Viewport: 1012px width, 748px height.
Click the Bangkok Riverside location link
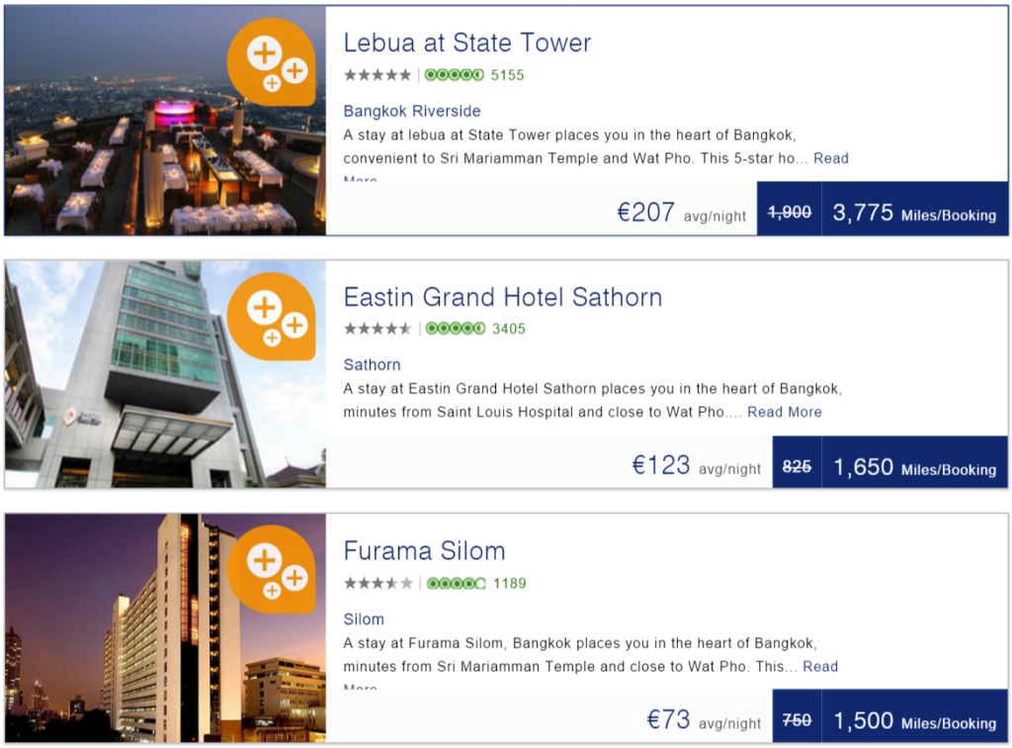click(411, 111)
